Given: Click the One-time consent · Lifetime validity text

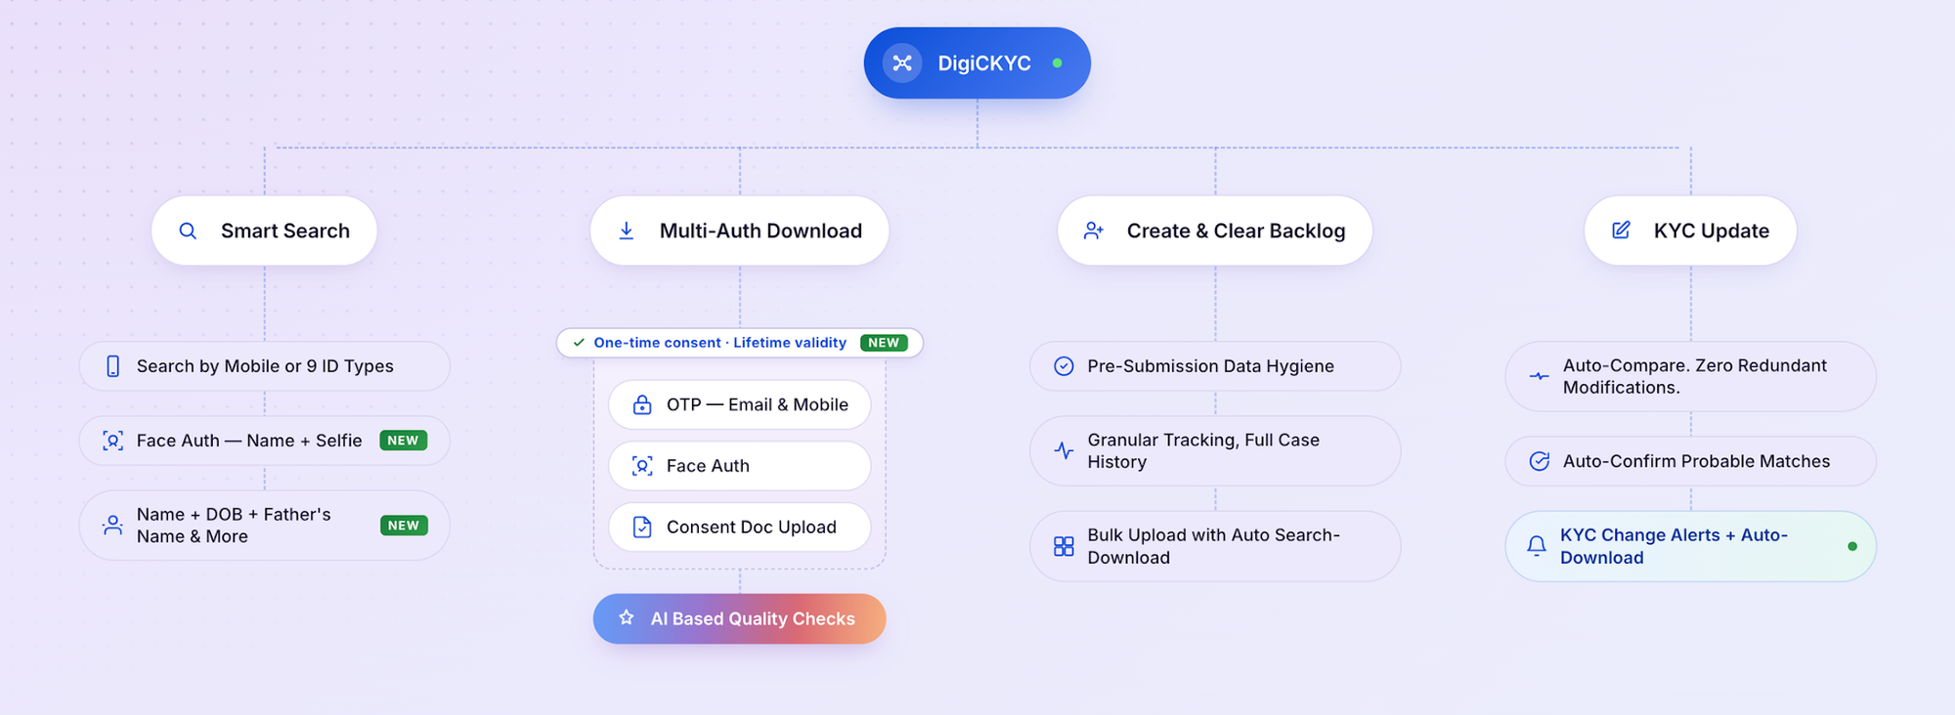Looking at the screenshot, I should click(720, 343).
